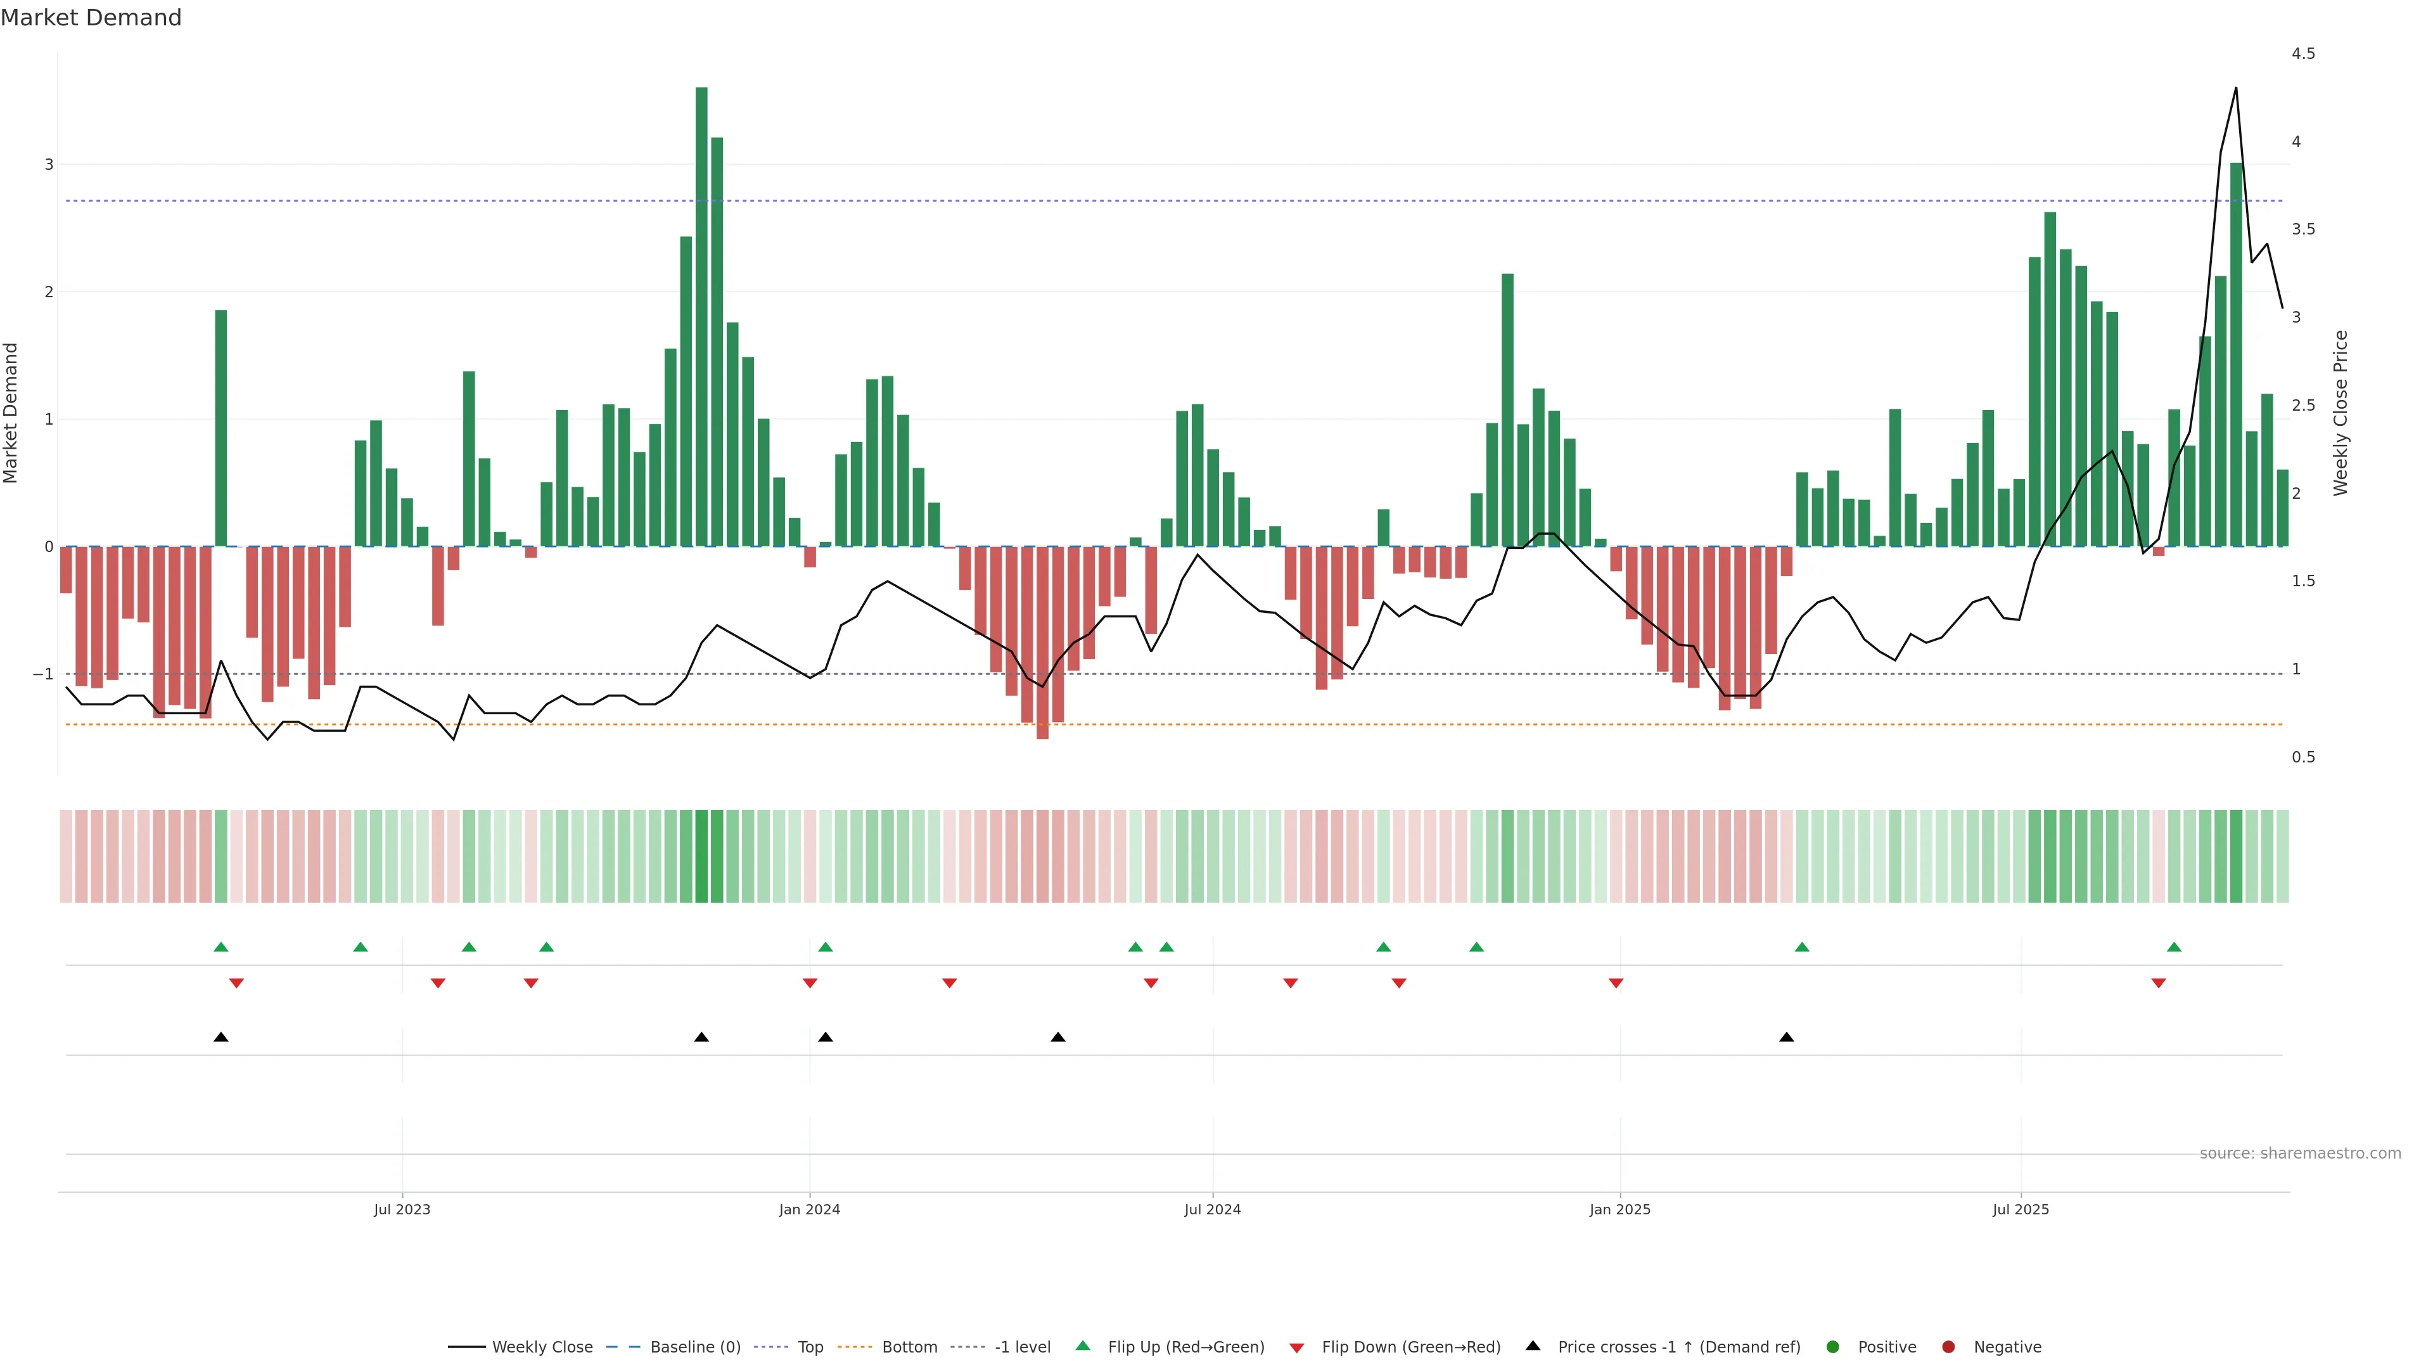Click the last red flip-down marker

click(2158, 984)
